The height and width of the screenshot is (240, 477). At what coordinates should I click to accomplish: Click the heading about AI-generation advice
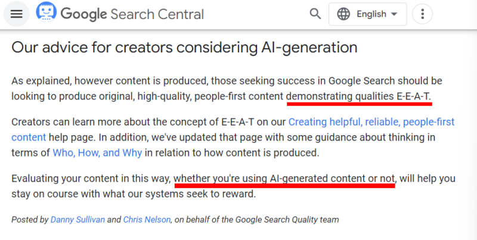[x=184, y=48]
